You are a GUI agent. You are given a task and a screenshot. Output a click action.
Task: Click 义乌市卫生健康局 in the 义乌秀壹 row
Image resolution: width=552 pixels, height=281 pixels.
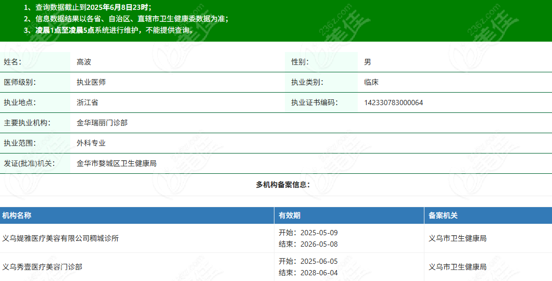(457, 267)
